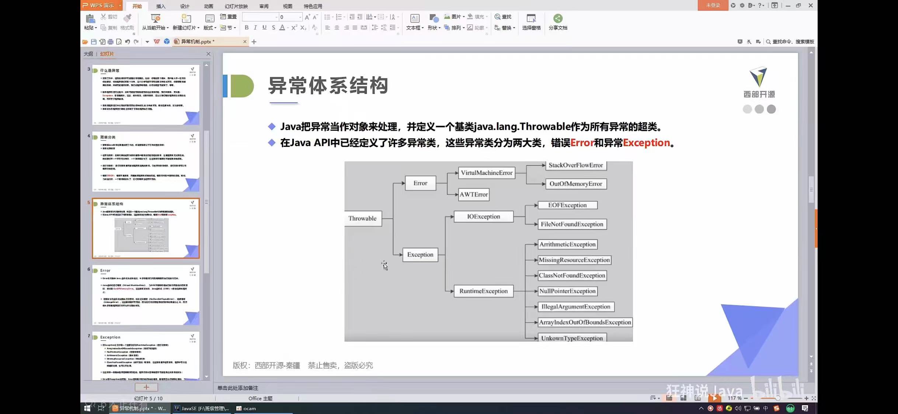Start slideshow with orange play button
The height and width of the screenshot is (414, 898).
(x=714, y=398)
